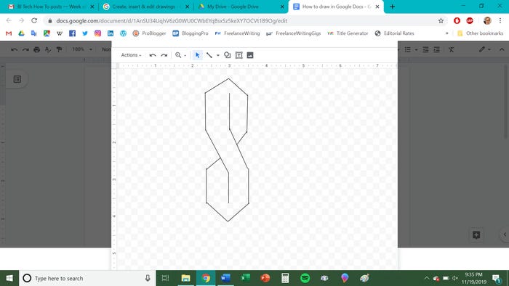
Task: Open the Shape tool
Action: coord(227,55)
